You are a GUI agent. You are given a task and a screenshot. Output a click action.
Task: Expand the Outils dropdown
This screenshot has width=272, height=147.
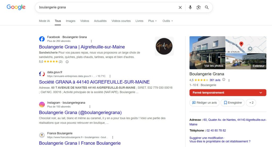point(168,21)
